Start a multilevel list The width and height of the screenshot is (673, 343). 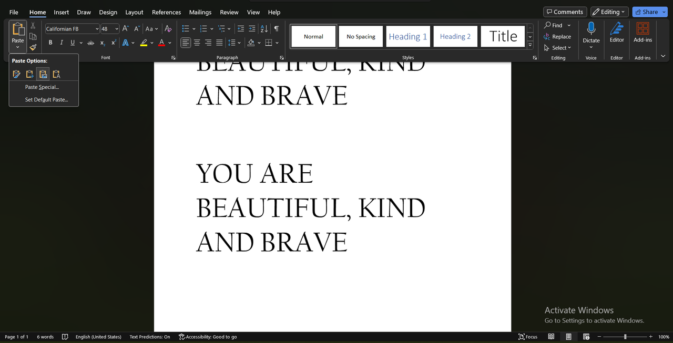coord(221,29)
